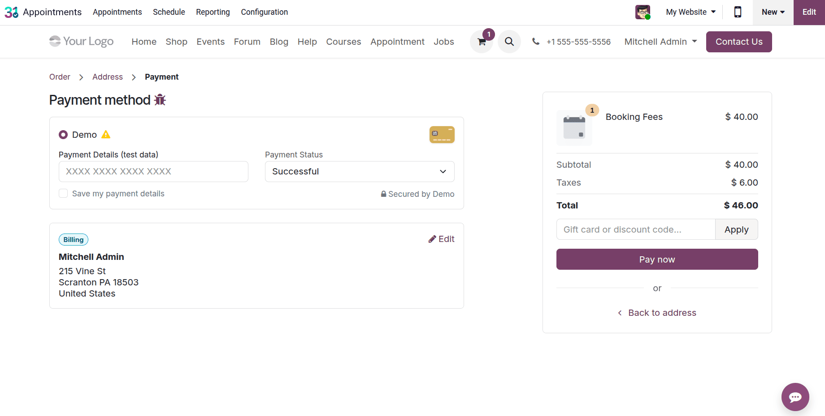Select the Demo payment radio button
Viewport: 825px width, 416px height.
63,135
